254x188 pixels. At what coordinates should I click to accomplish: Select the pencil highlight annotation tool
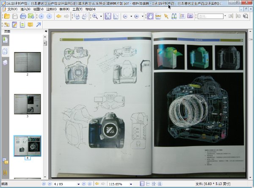click(7, 25)
